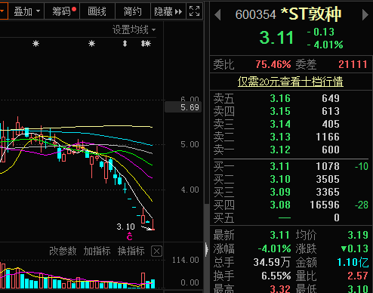Click the up-down arrow event marker
Screen dimensions: 373x293
(x=125, y=44)
